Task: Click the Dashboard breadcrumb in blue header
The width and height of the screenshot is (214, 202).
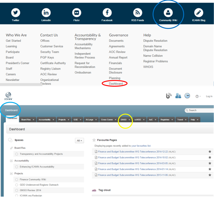Action: pyautogui.click(x=11, y=110)
